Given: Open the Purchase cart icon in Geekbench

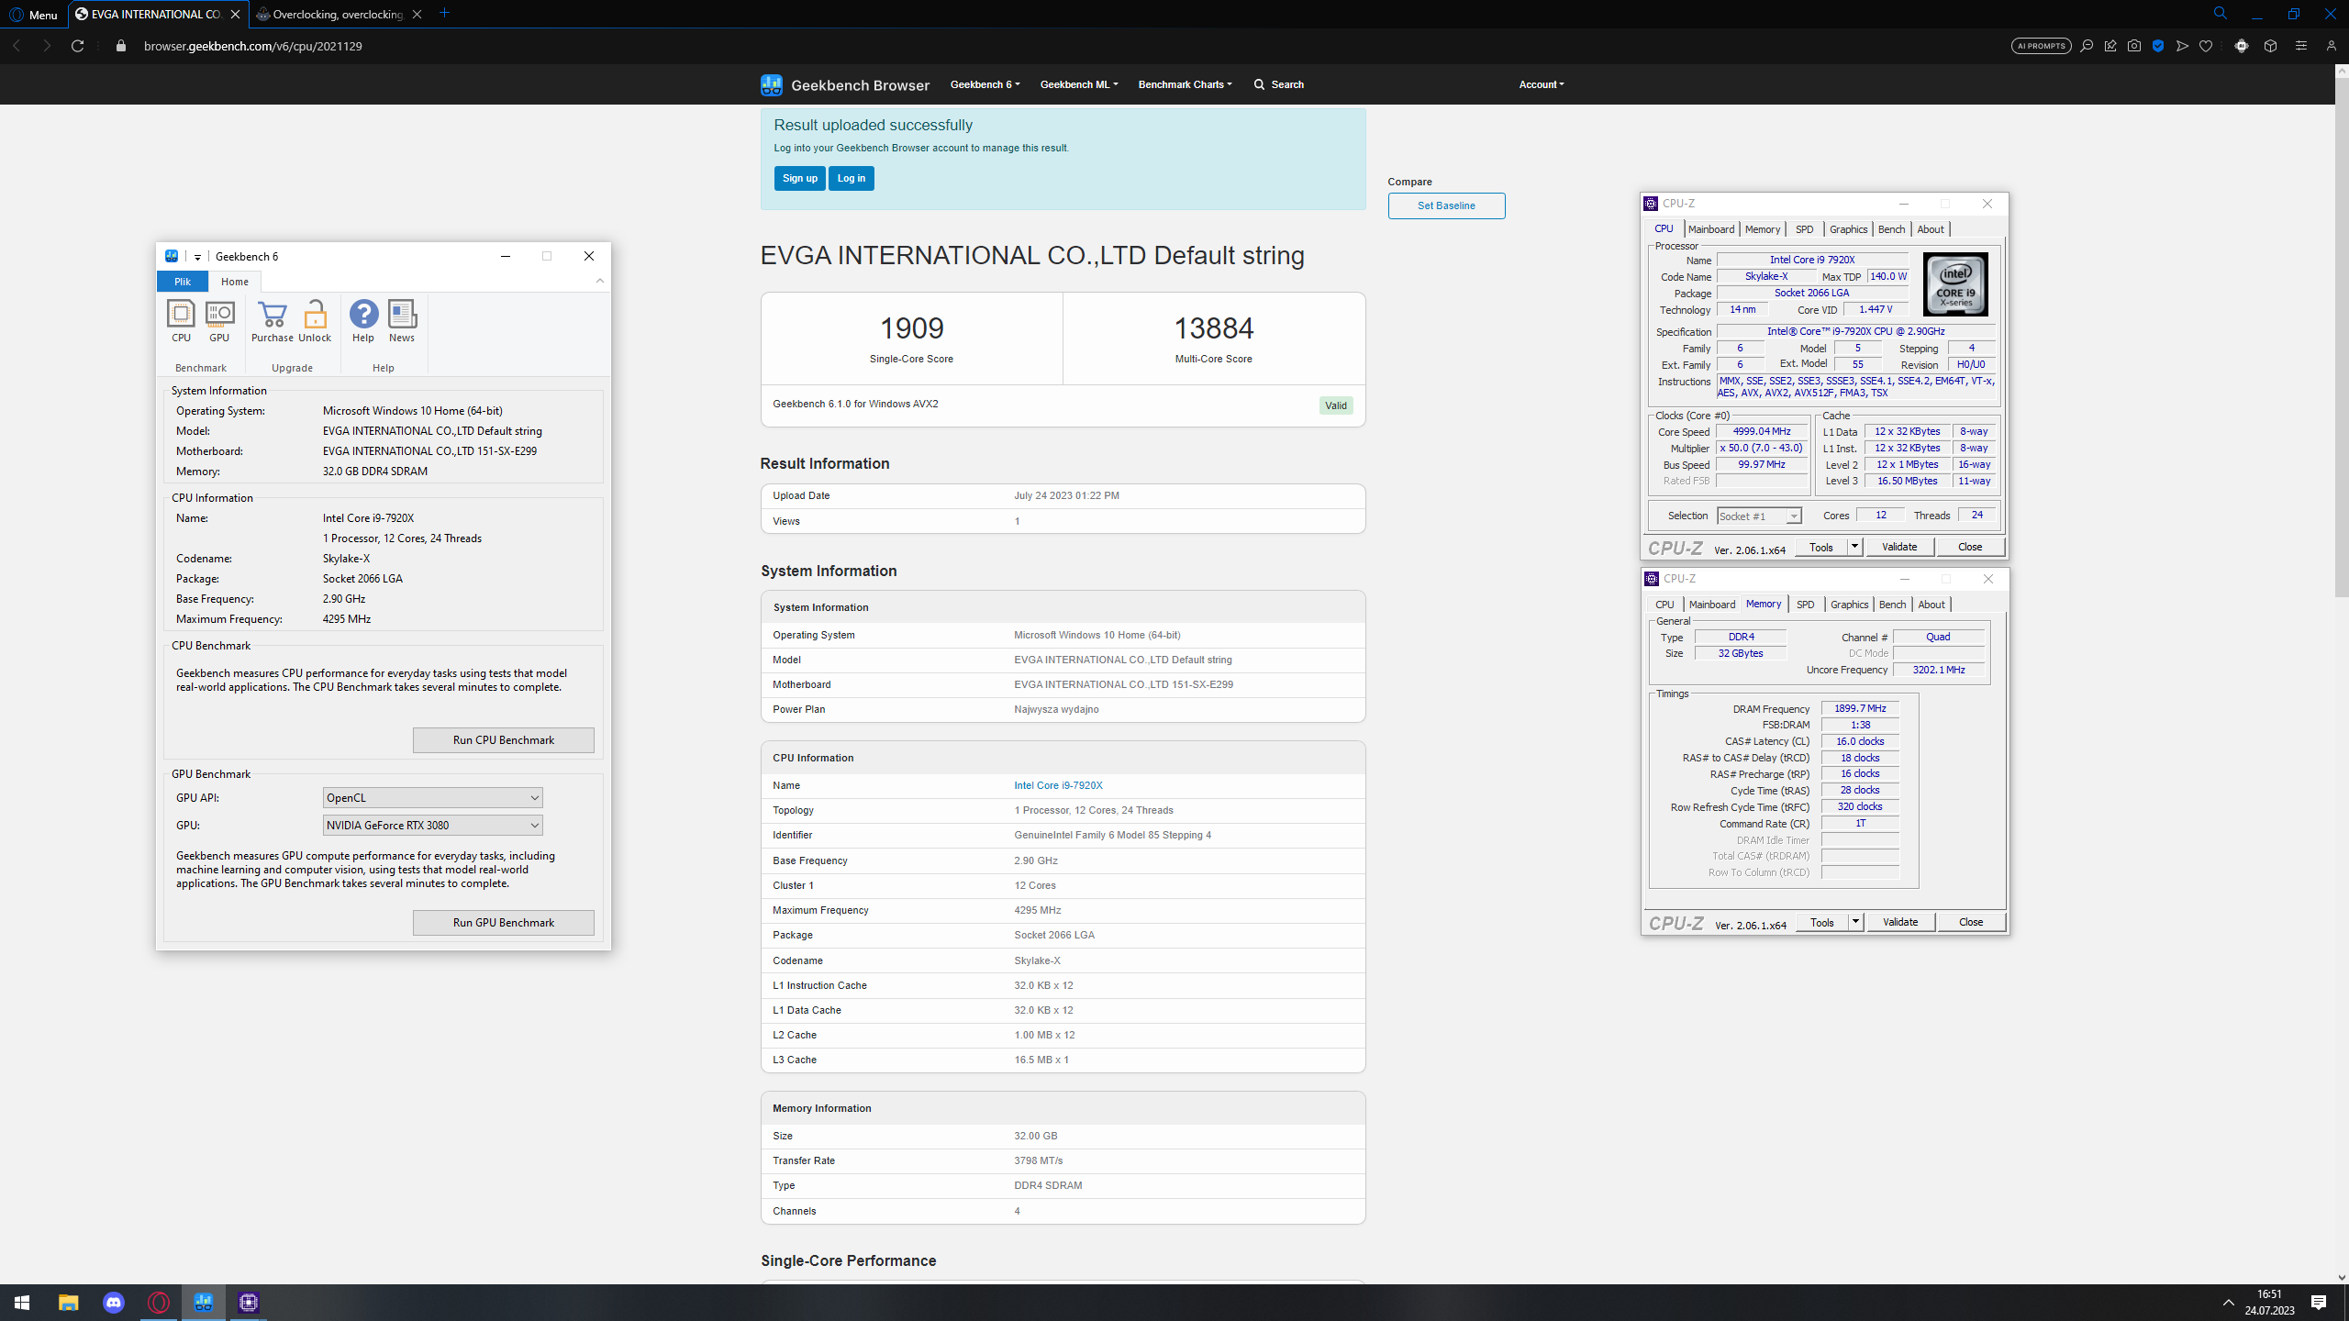Looking at the screenshot, I should (273, 321).
